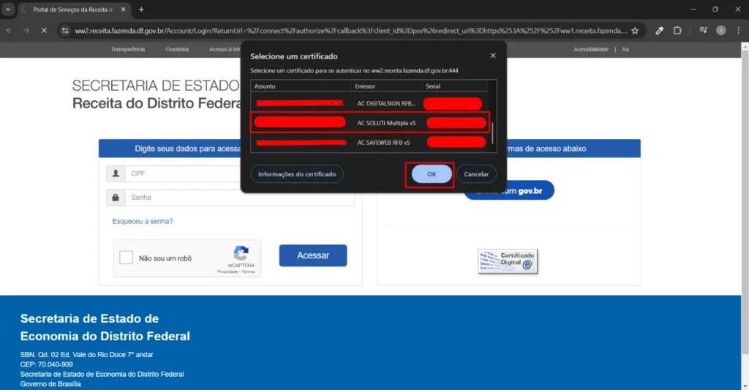Stop page loading with the X button
Viewport: 749px width, 390px height.
click(x=45, y=31)
